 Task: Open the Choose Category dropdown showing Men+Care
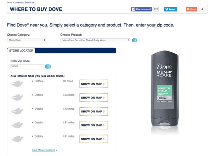[27, 40]
